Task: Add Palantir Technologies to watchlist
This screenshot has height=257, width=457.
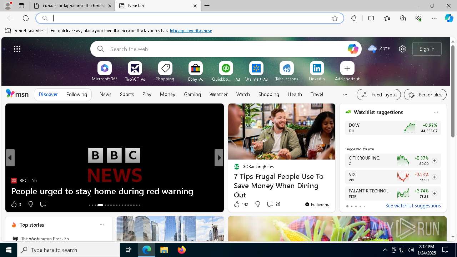Action: pos(434,193)
